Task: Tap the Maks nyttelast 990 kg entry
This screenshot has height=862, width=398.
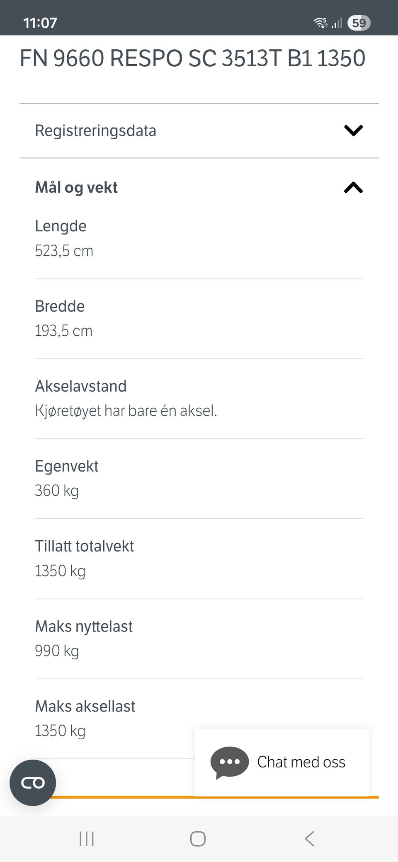Action: (199, 639)
